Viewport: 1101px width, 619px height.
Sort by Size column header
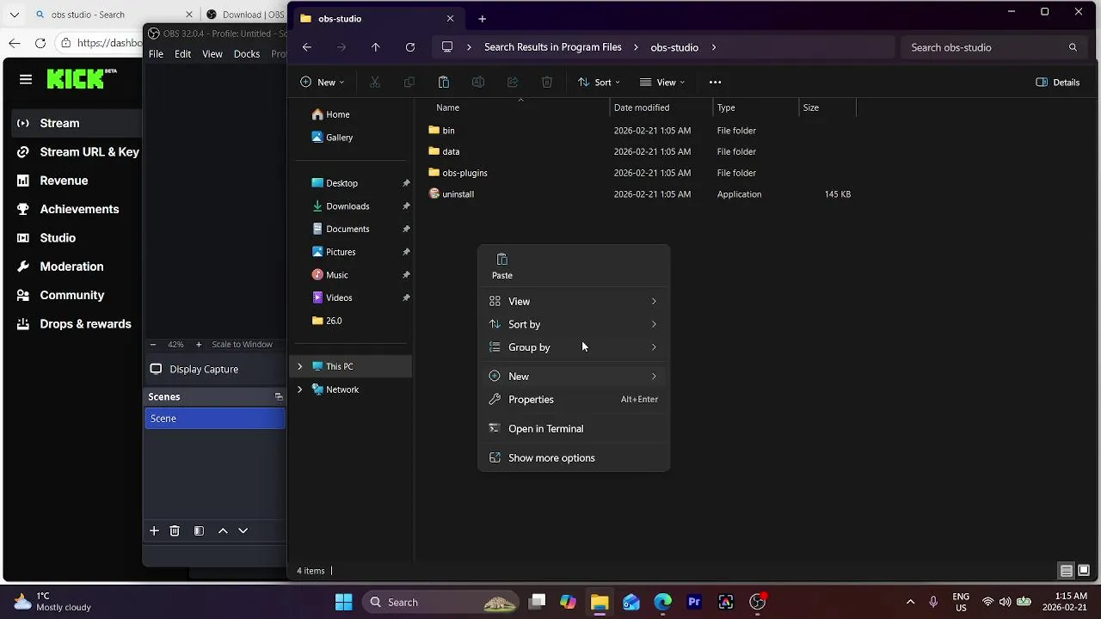(810, 107)
